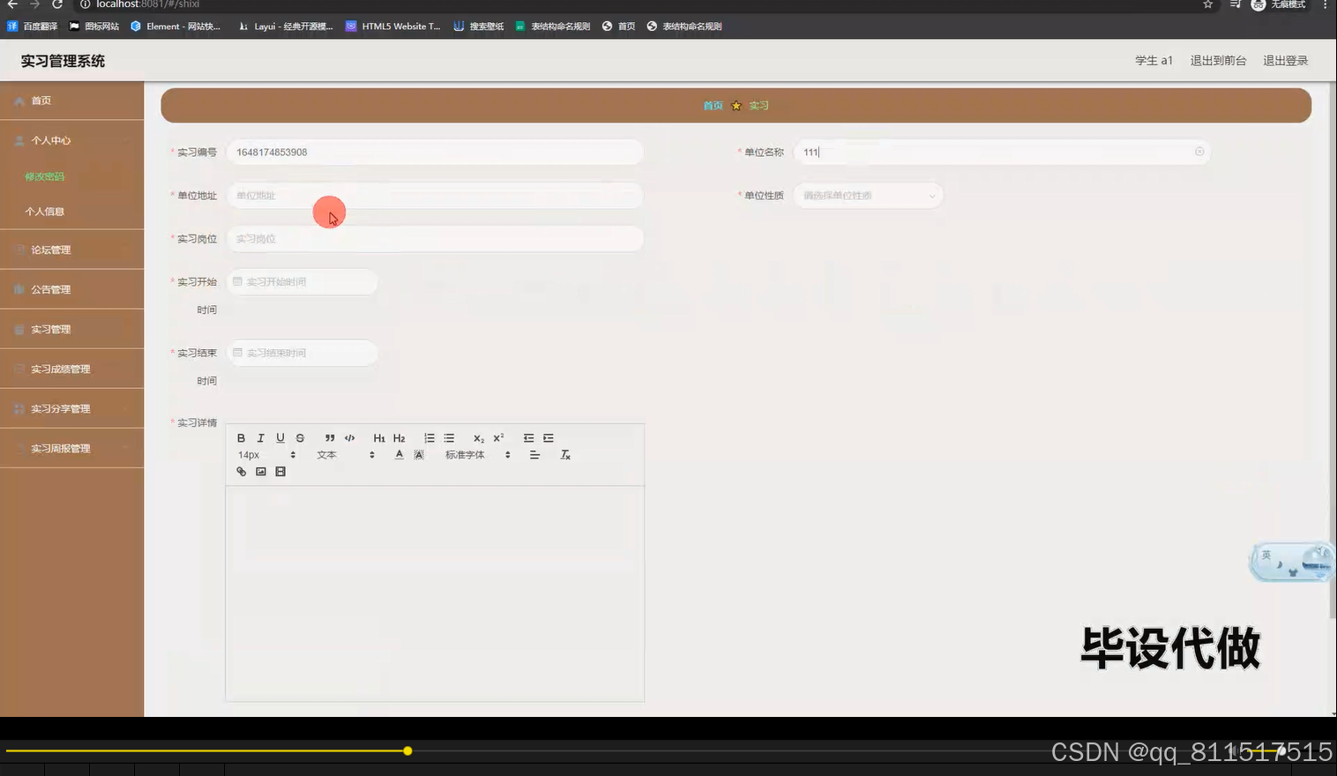Open 实习成绩管理 in the sidebar

point(71,369)
